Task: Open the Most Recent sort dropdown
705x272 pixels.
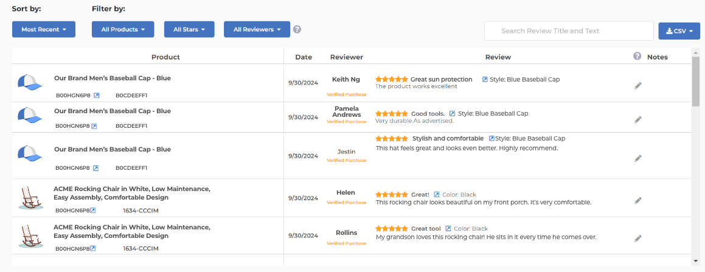Action: [44, 29]
